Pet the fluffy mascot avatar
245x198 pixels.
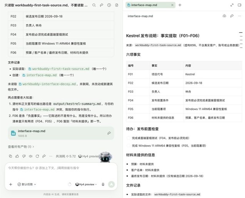point(105,157)
